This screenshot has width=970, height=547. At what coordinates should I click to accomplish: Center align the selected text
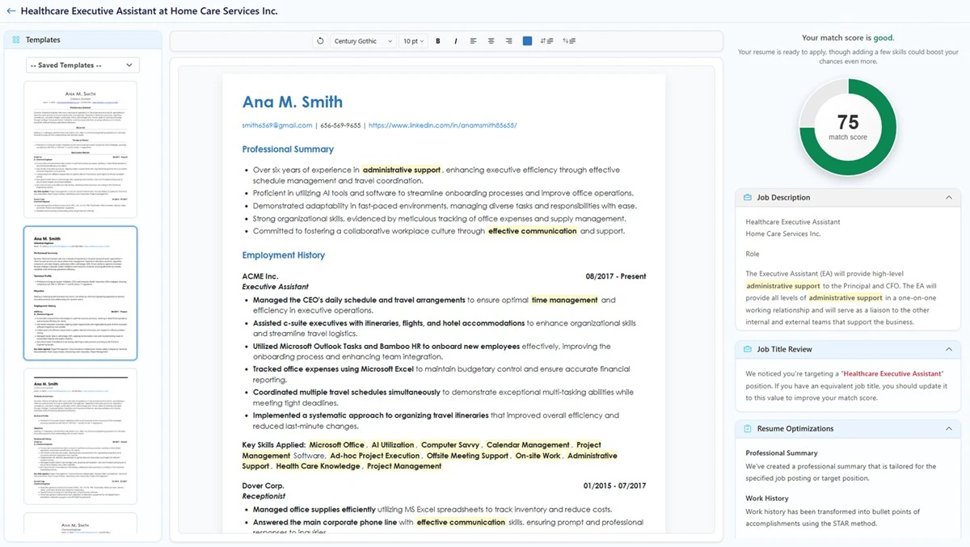pyautogui.click(x=491, y=40)
